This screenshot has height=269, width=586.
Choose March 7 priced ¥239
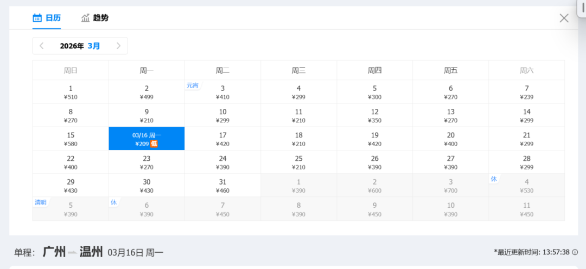(526, 92)
